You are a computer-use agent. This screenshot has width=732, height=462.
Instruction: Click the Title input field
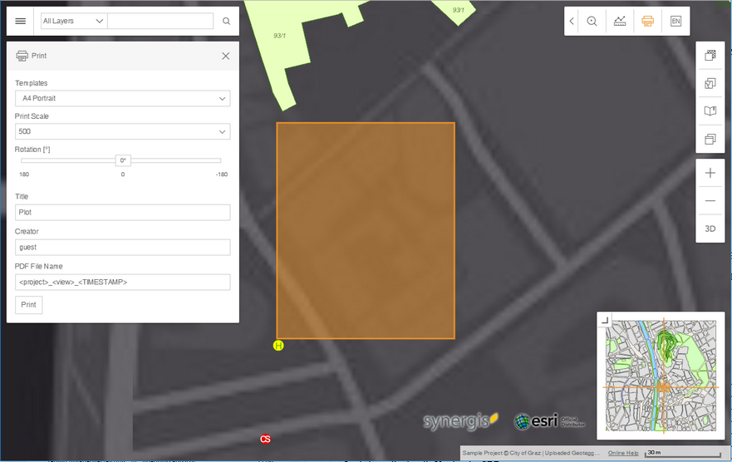pyautogui.click(x=122, y=213)
